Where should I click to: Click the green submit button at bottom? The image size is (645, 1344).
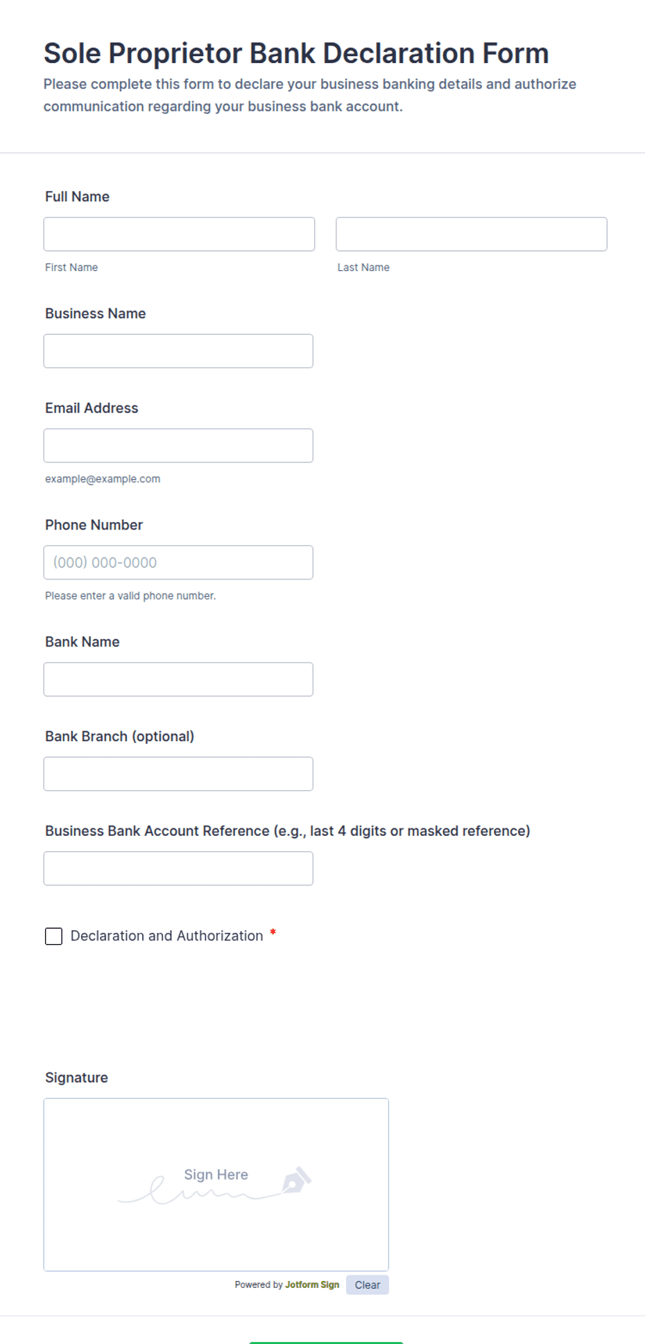pos(326,1343)
